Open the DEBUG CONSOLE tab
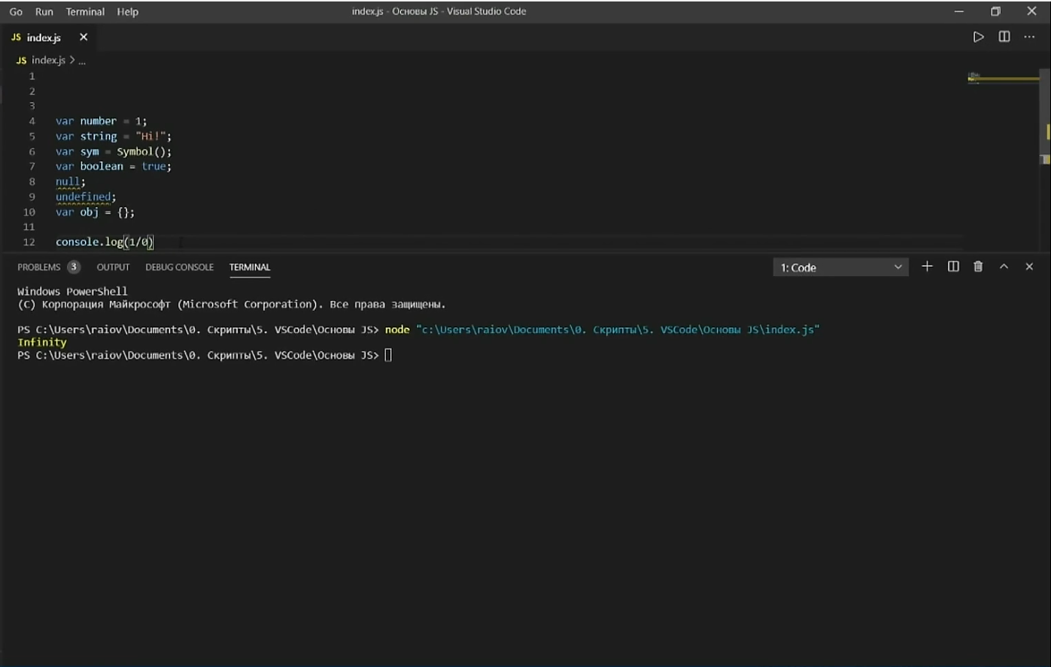 (x=179, y=267)
